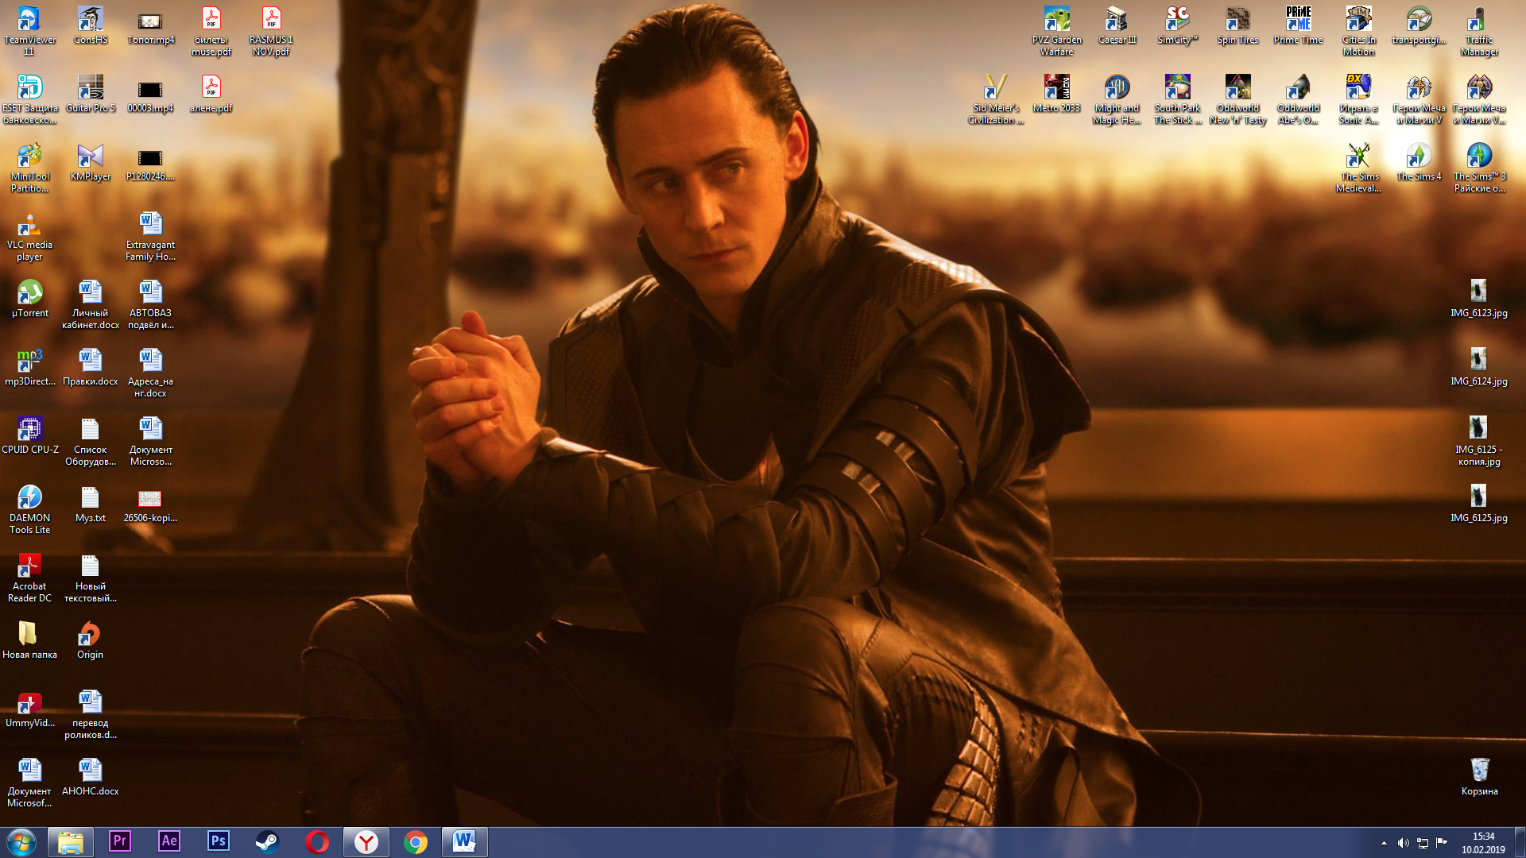Launch Traffic Manager shortcut
1526x858 pixels.
[x=1479, y=31]
